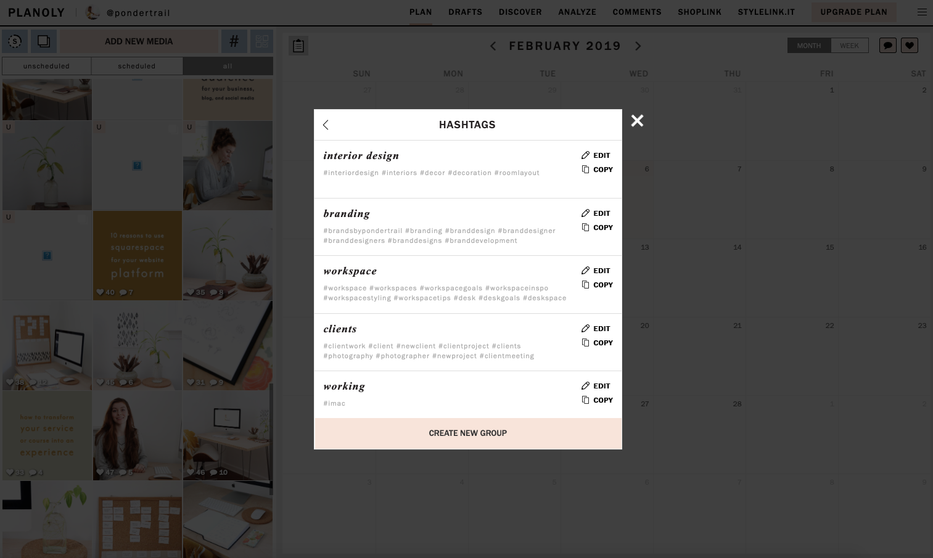Open the hamburger menu in the header
The height and width of the screenshot is (558, 933).
coord(922,12)
